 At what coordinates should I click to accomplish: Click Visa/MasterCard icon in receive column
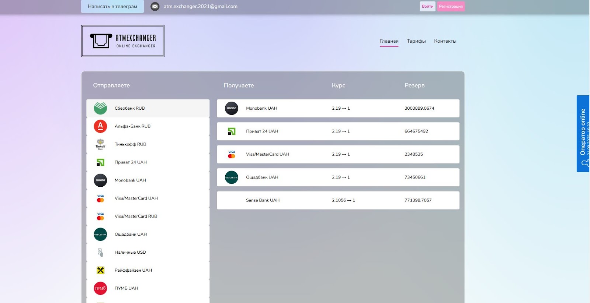232,154
